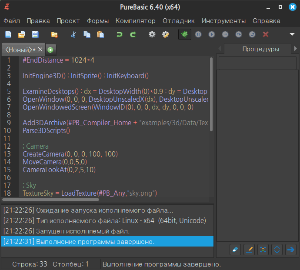300x270 pixels.
Task: Click the Paste clipboard icon
Action: (100, 34)
